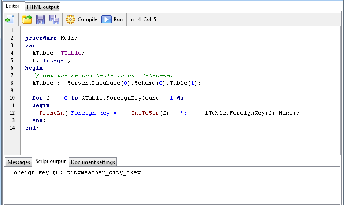The height and width of the screenshot is (205, 344).
Task: Click 'ATable.ForeignKeyCount' on line 10
Action: click(120, 98)
